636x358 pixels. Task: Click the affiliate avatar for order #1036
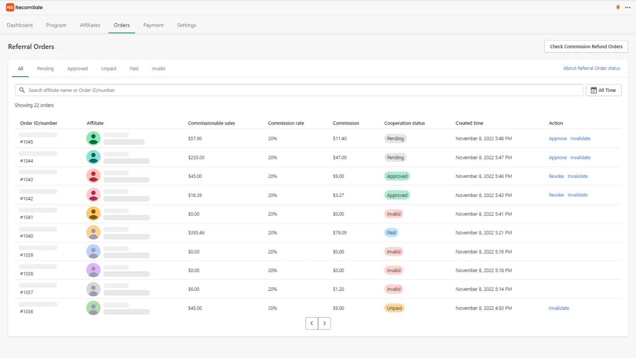point(93,308)
